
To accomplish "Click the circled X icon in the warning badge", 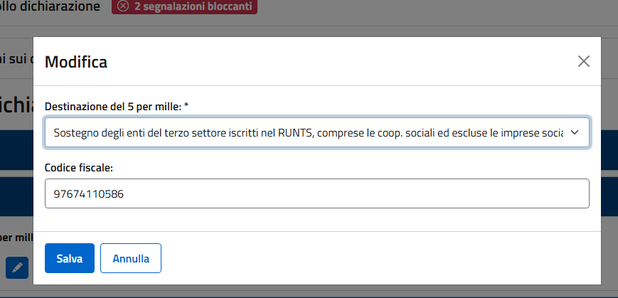I will 123,6.
